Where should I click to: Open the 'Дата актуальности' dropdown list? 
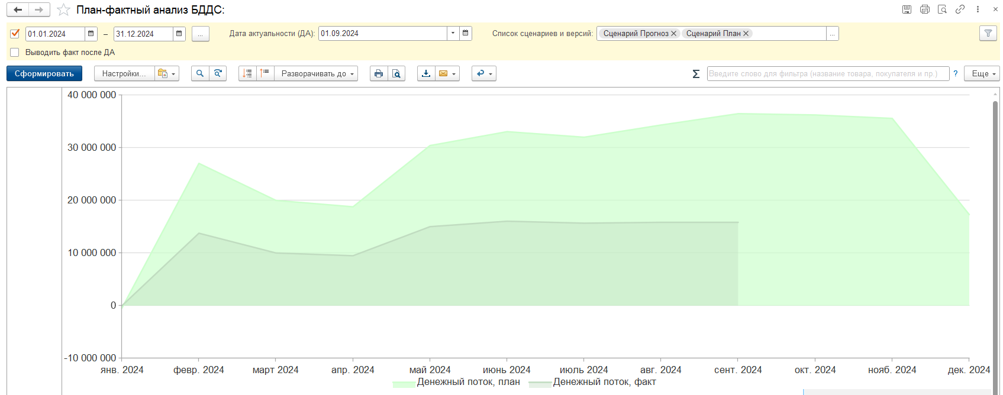[453, 33]
